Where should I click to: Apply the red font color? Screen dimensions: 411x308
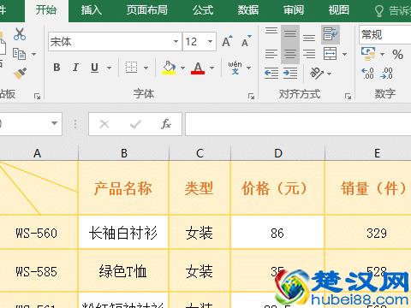click(x=198, y=68)
